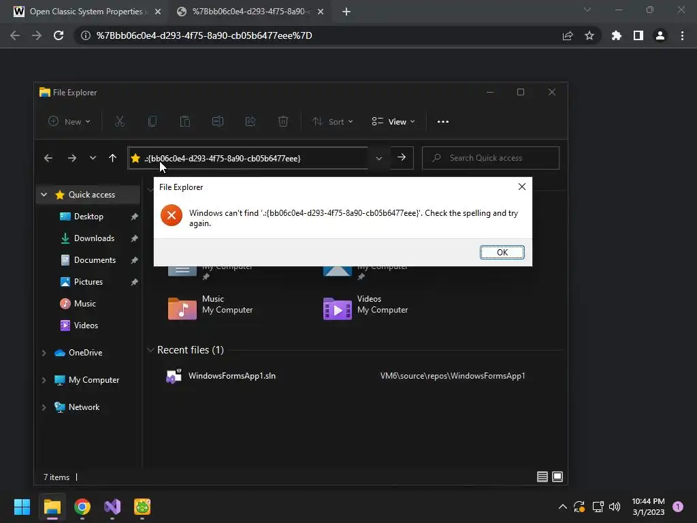Click the Share icon in File Explorer toolbar
This screenshot has height=523, width=697.
(250, 121)
